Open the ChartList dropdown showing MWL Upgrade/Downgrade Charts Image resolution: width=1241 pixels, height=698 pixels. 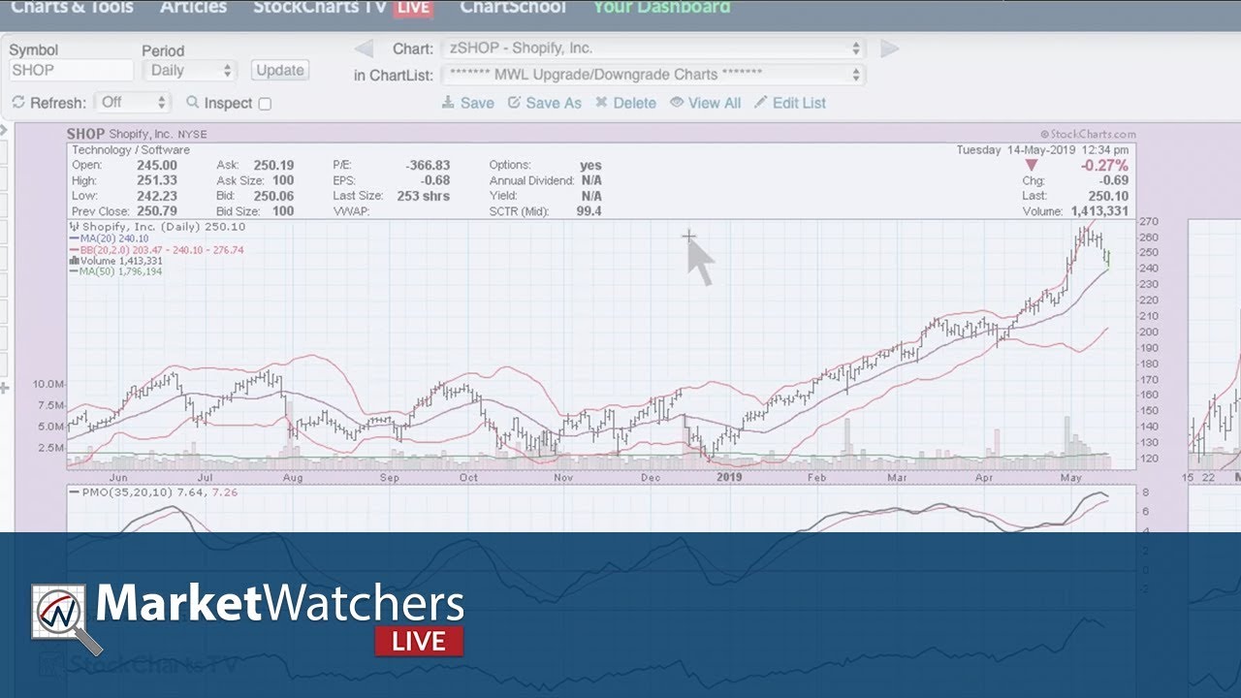coord(652,75)
